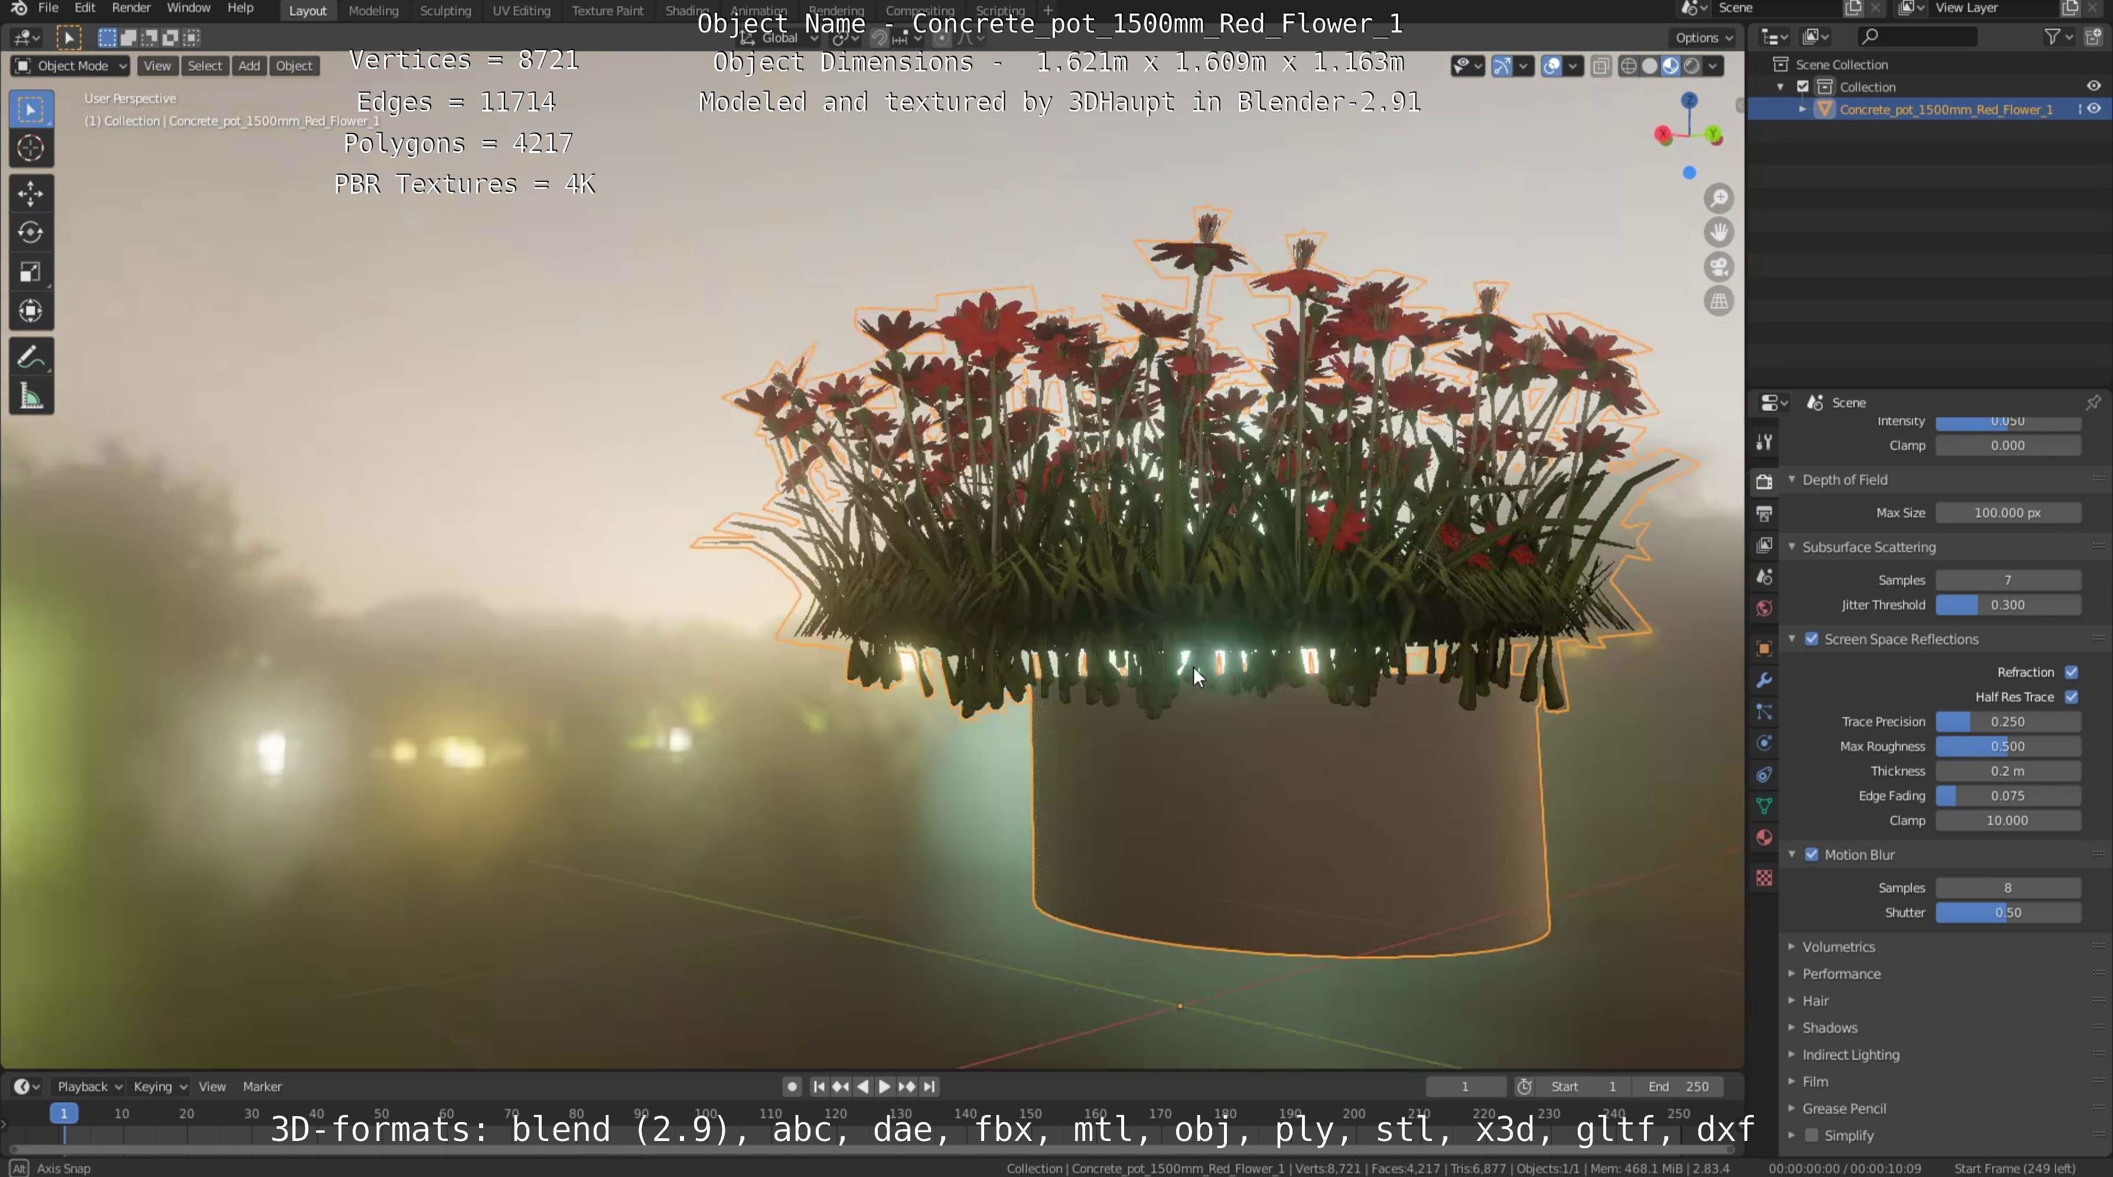Toggle the Simplify checkbox

[x=1812, y=1135]
